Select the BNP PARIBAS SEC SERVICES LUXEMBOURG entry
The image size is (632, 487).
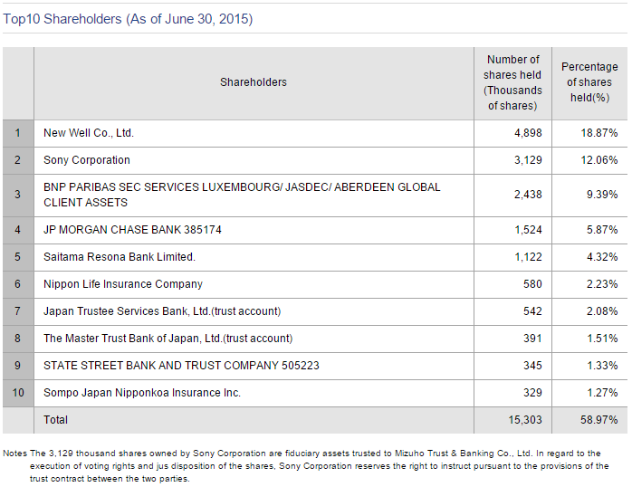coord(242,195)
